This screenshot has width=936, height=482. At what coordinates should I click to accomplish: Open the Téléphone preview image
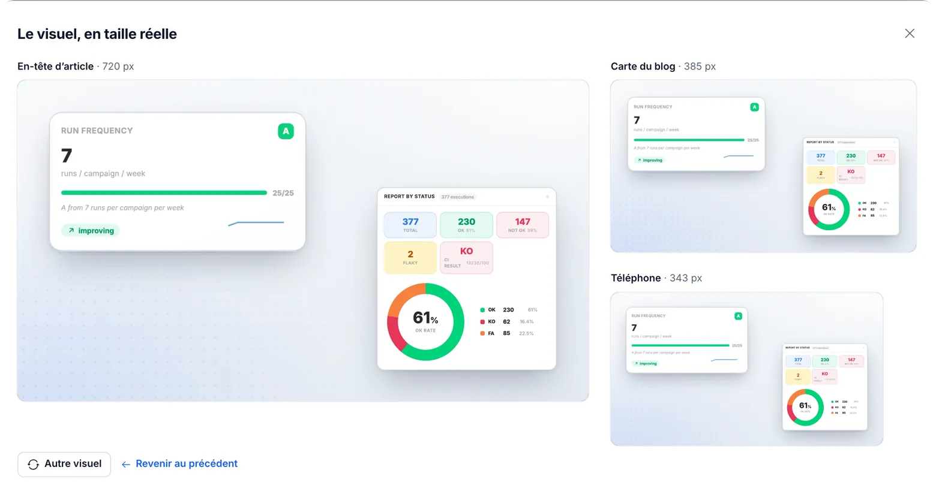pyautogui.click(x=746, y=369)
